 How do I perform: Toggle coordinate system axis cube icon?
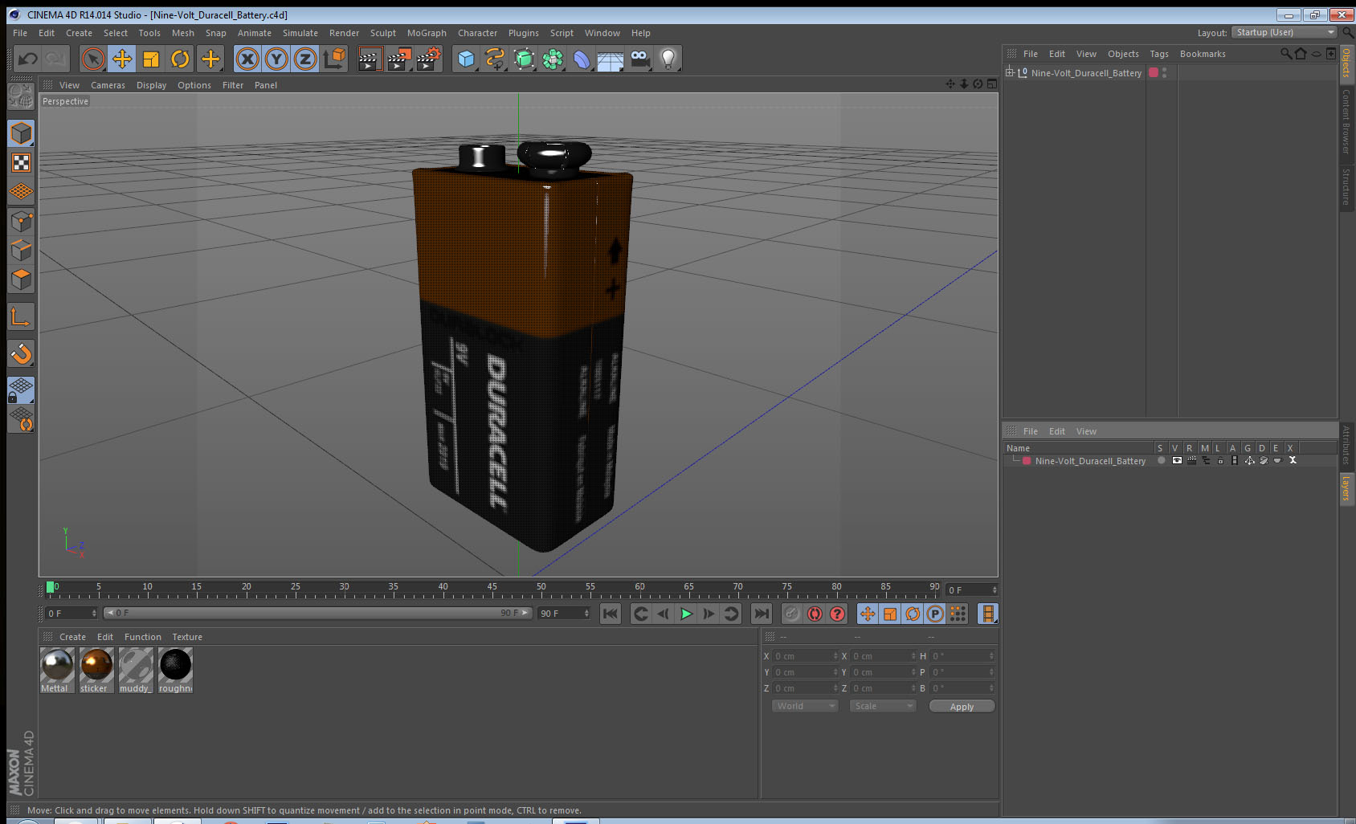(x=334, y=59)
